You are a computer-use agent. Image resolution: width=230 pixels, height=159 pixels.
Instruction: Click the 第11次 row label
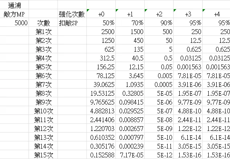[43, 119]
